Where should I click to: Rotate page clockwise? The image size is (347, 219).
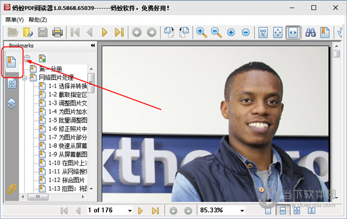(169, 32)
